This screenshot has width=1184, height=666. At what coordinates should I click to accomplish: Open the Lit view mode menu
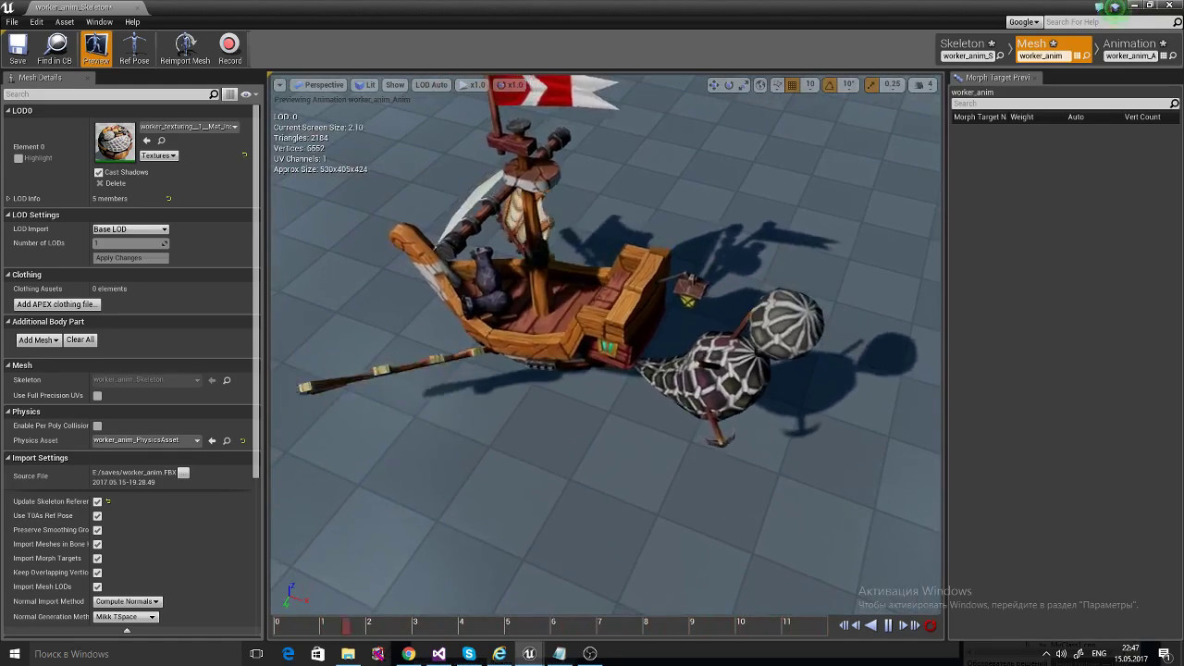coord(365,85)
